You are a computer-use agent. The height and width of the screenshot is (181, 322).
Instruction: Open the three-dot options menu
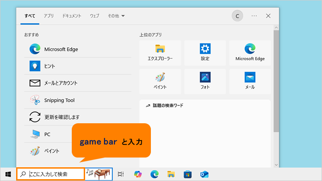point(254,16)
